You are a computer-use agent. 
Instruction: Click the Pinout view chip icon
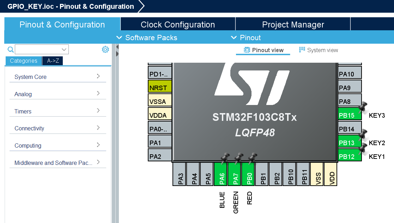tap(248, 50)
